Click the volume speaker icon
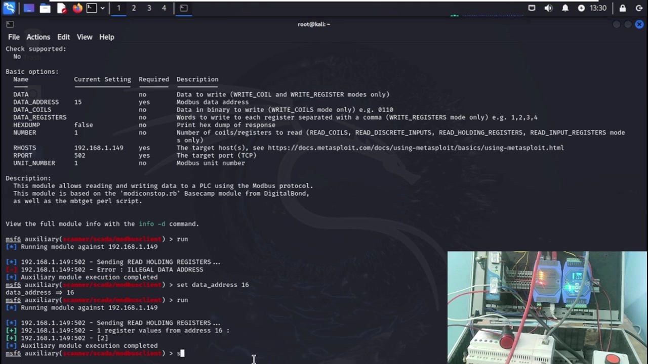This screenshot has width=648, height=364. (x=548, y=8)
